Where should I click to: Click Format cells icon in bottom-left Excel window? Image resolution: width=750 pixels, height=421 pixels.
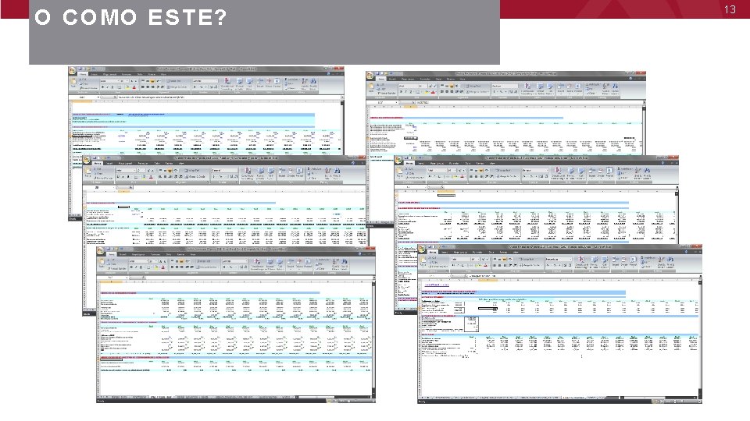[308, 264]
